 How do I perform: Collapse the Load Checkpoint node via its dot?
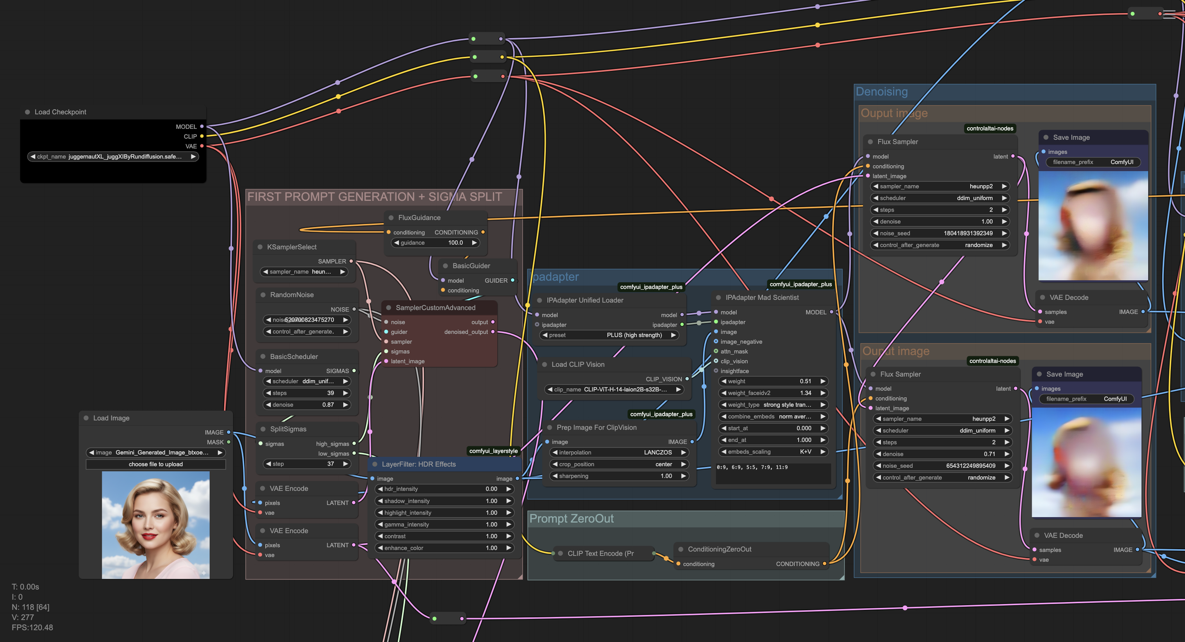pyautogui.click(x=27, y=112)
